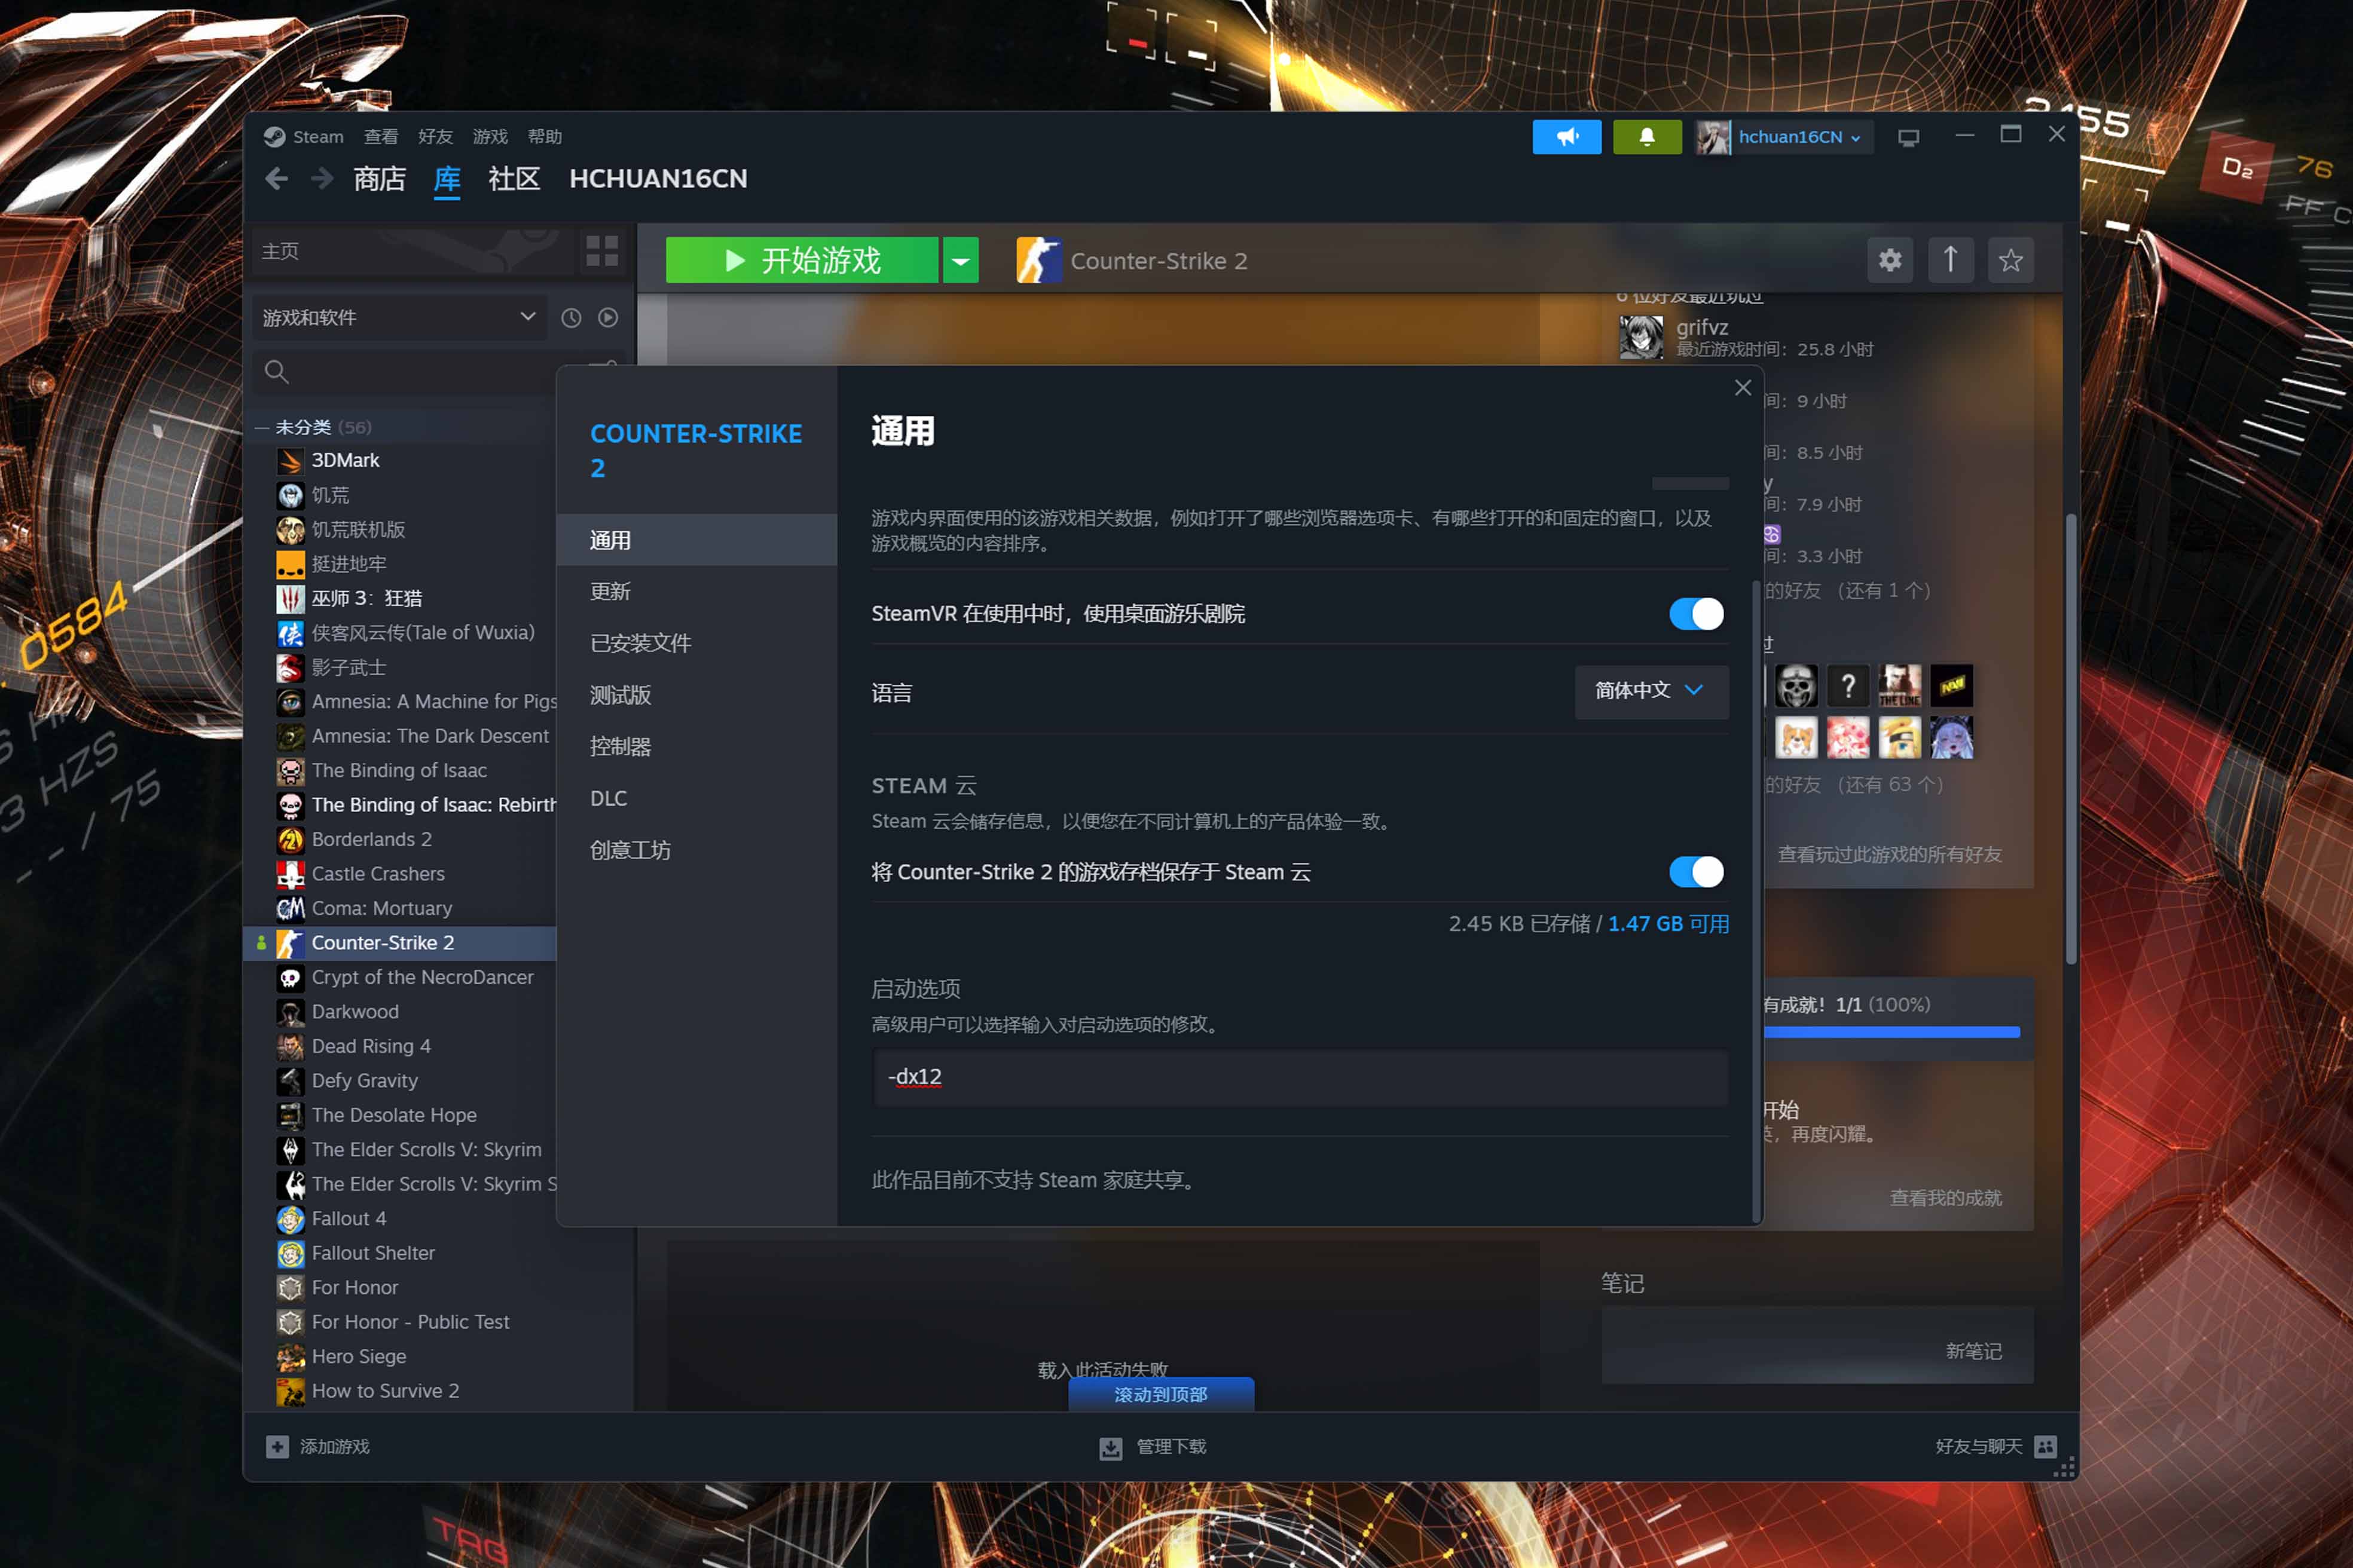Click the achievement progress bar
Screen dimensions: 2353x1568
1891,1032
